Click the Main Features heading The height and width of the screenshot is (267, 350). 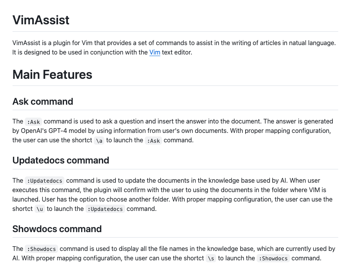click(52, 74)
